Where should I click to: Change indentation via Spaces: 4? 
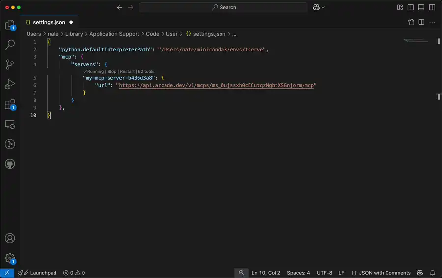[x=298, y=273]
